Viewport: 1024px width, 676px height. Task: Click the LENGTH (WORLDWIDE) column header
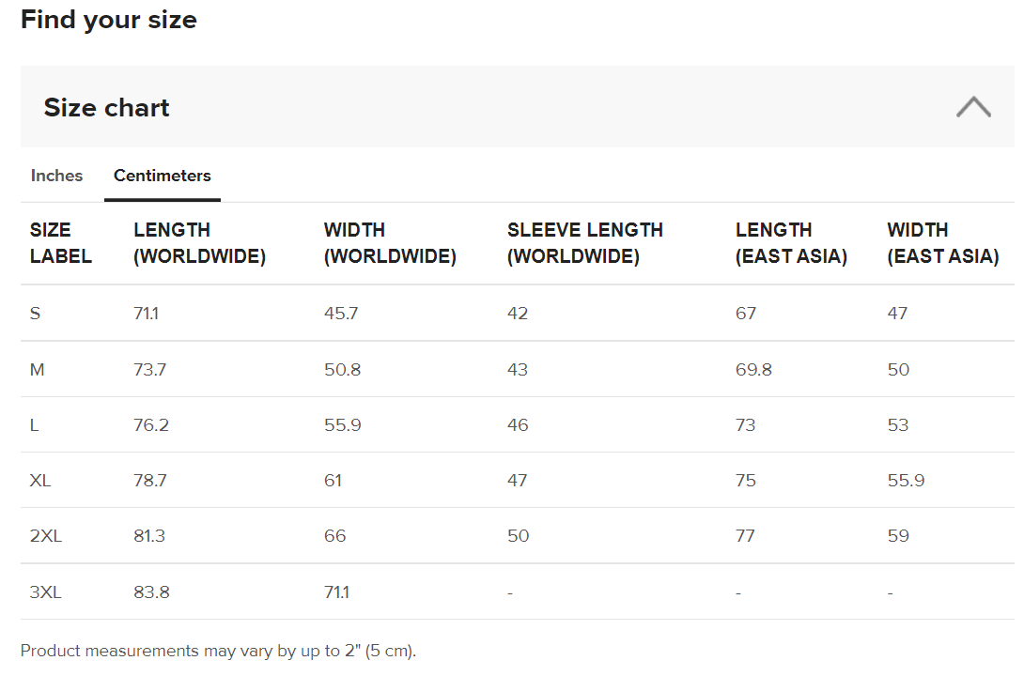tap(199, 243)
